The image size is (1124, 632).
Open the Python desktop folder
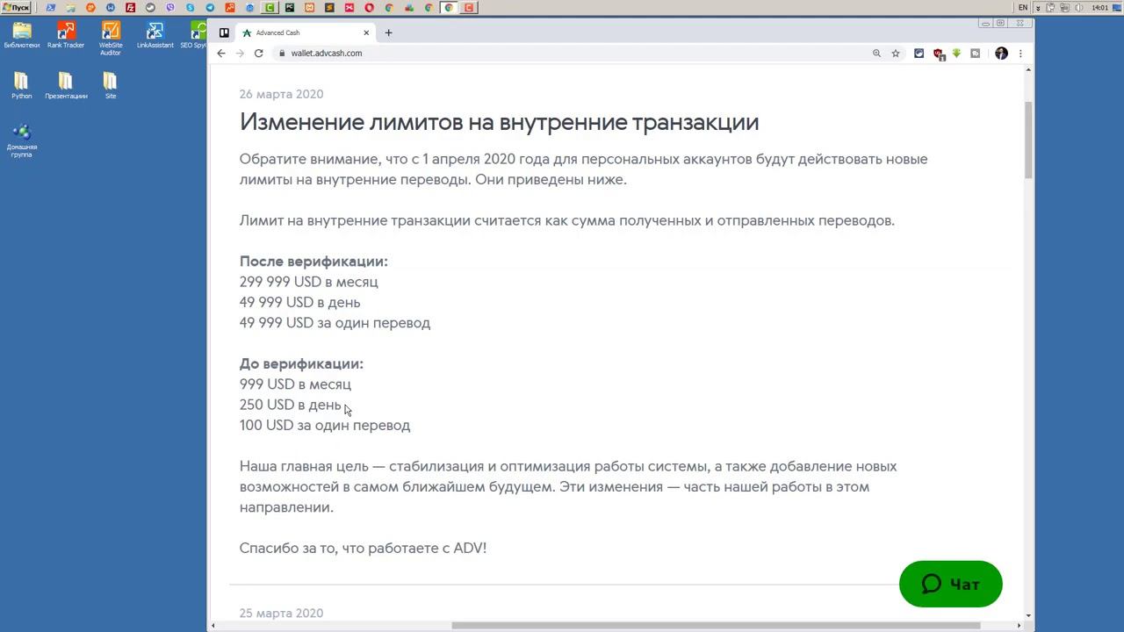pos(22,87)
